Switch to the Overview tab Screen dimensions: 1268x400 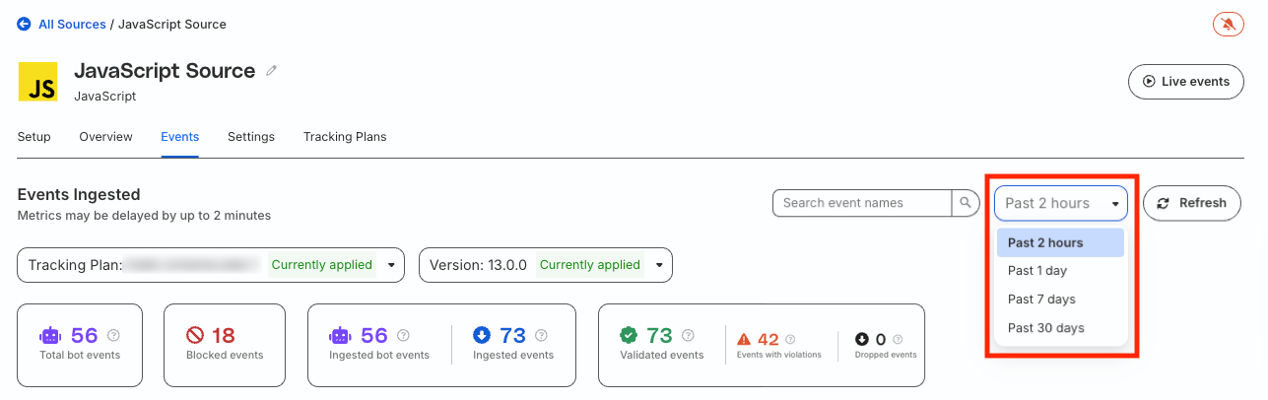click(x=105, y=137)
